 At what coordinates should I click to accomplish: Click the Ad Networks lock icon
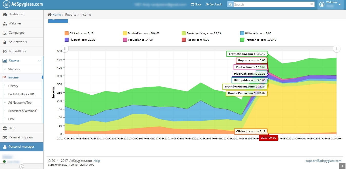5,42
